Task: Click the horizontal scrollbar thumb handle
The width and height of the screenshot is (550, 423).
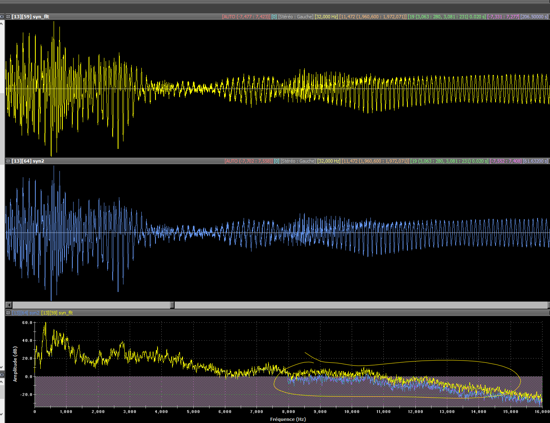Action: pos(172,305)
